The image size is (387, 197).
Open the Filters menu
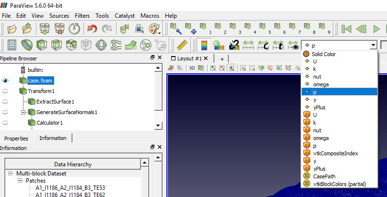click(82, 16)
